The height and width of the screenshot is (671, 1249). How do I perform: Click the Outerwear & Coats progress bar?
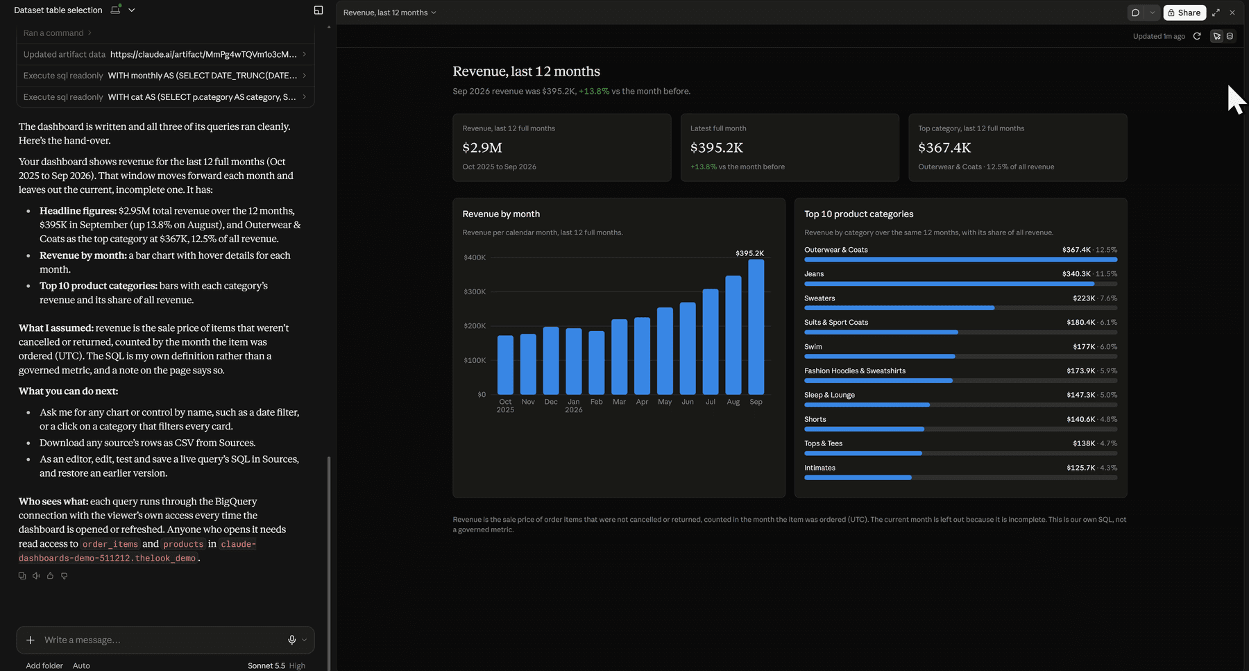point(960,260)
